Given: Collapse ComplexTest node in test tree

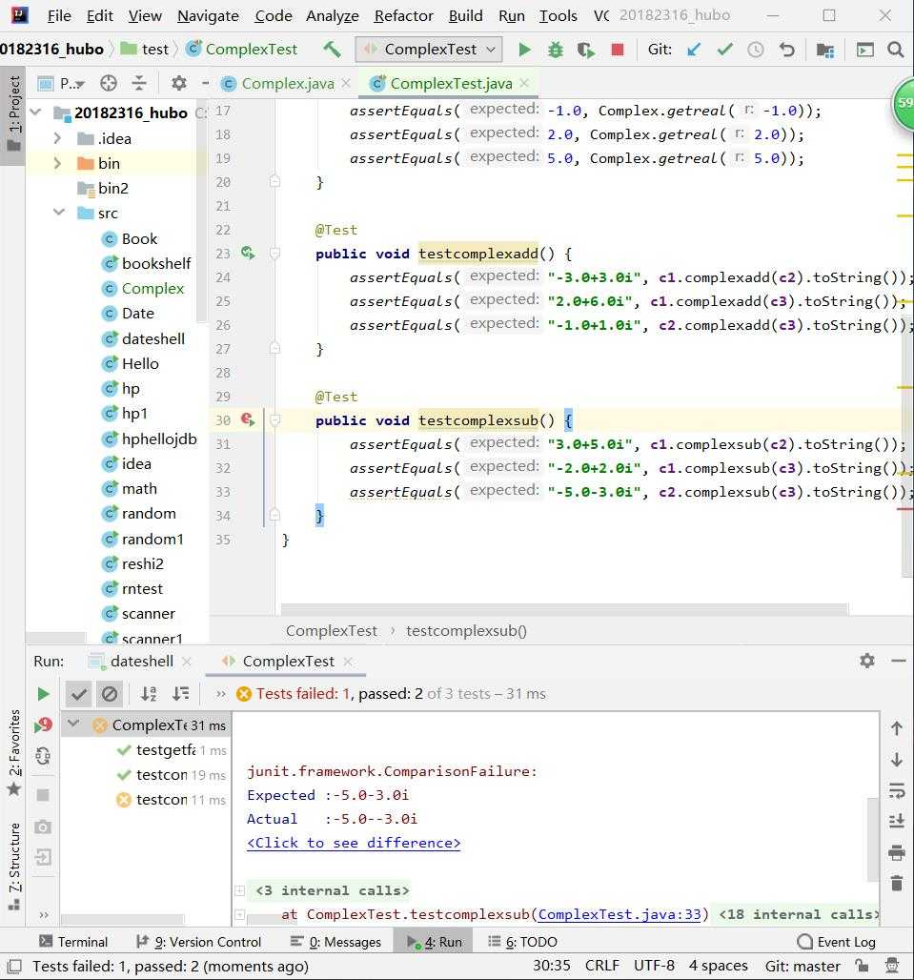Looking at the screenshot, I should pyautogui.click(x=73, y=725).
